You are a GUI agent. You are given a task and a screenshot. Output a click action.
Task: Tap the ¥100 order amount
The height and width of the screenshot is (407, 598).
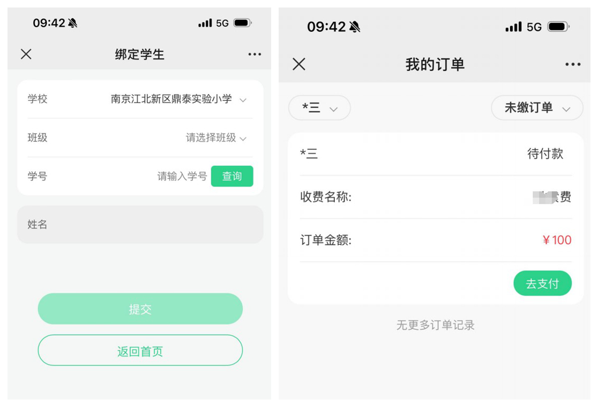pyautogui.click(x=557, y=240)
